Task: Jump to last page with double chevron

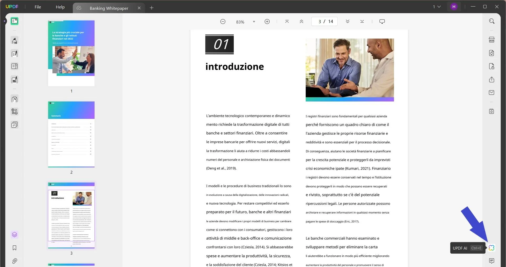Action: tap(362, 21)
